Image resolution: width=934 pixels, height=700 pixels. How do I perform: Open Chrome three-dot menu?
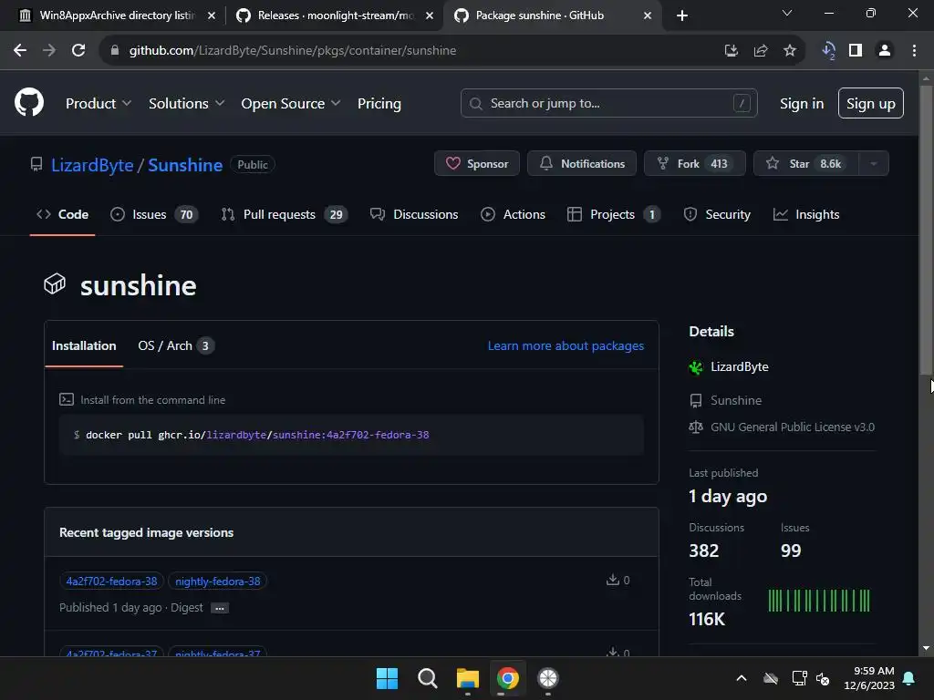(914, 51)
